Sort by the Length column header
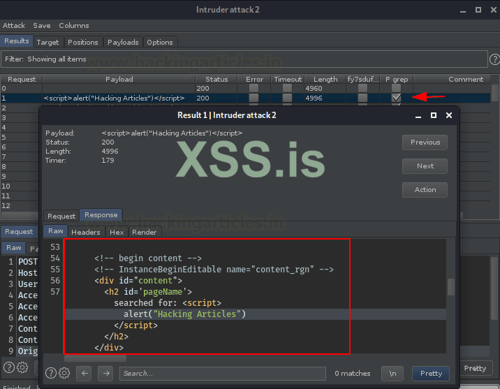Screen dimensions: 500x389 (325, 79)
